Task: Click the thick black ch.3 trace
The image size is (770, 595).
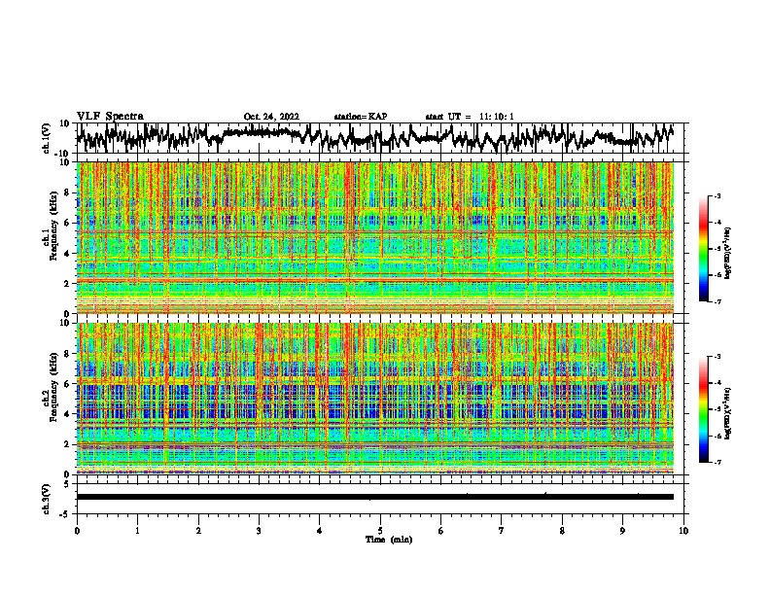Action: (375, 497)
